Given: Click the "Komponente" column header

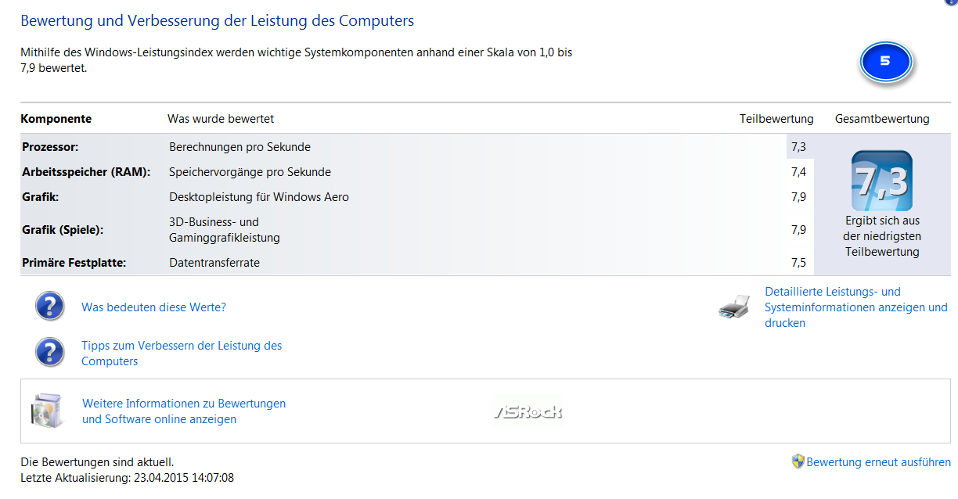Looking at the screenshot, I should (56, 119).
